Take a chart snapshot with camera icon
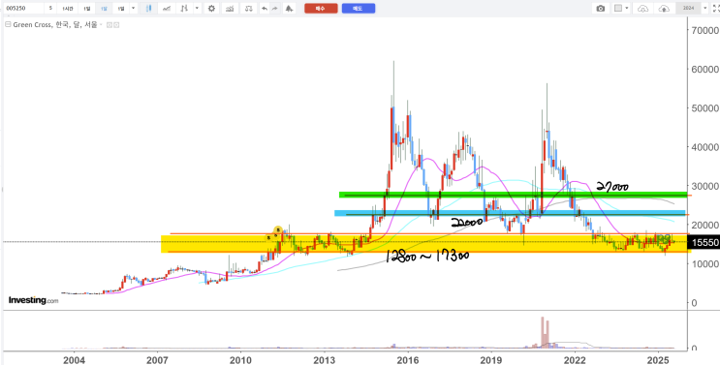Viewport: 720px width, 365px height. tap(601, 9)
